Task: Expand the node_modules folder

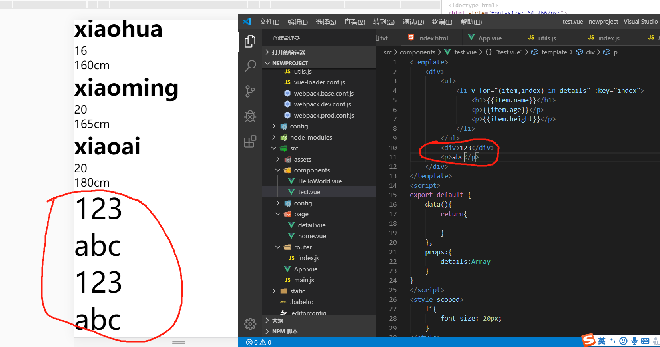Action: click(x=319, y=137)
